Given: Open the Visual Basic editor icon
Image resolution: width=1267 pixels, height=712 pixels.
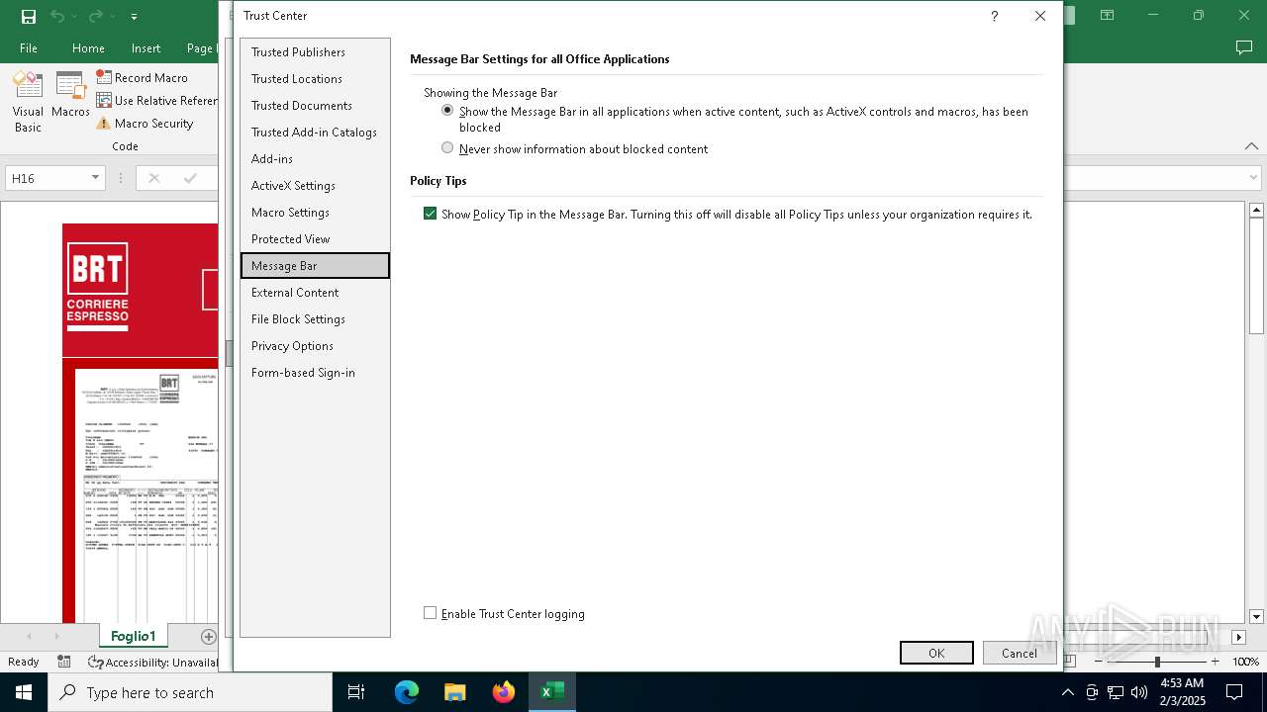Looking at the screenshot, I should [28, 102].
